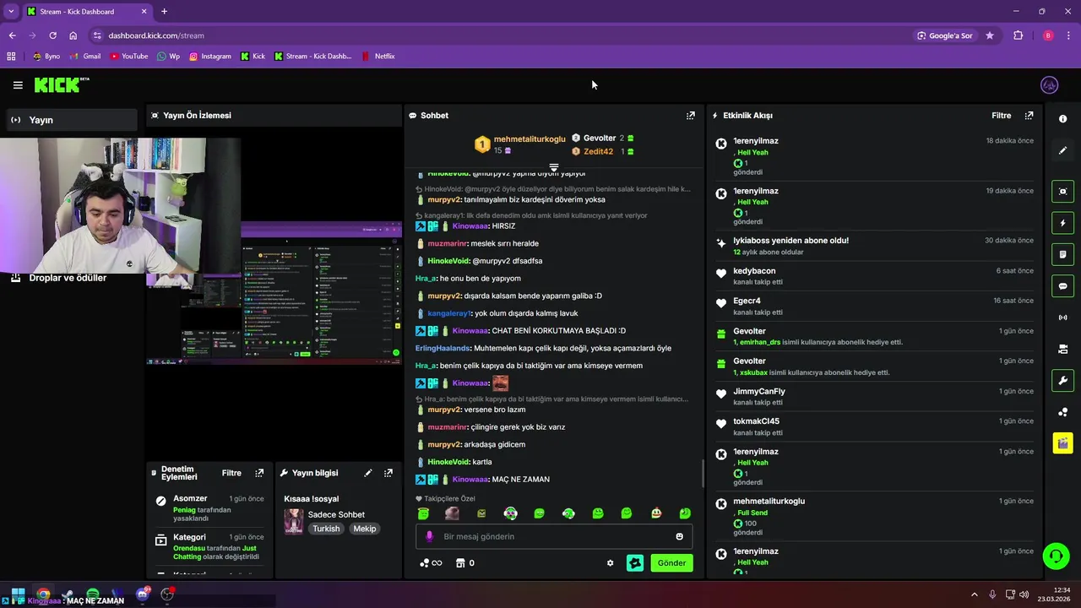Click Asomzer entry in Denetim Eylemleri

209,508
